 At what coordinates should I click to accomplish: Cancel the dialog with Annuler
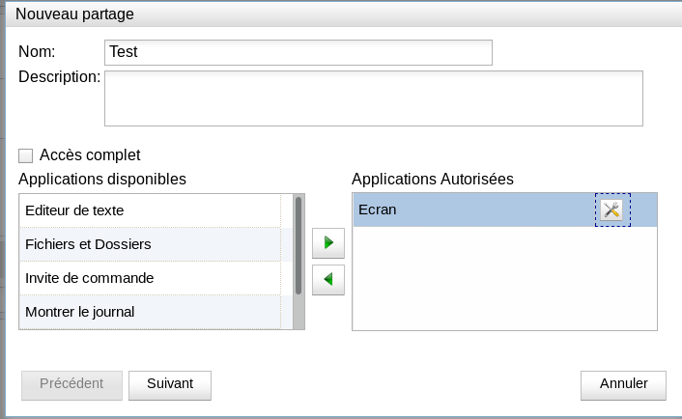[x=623, y=385]
